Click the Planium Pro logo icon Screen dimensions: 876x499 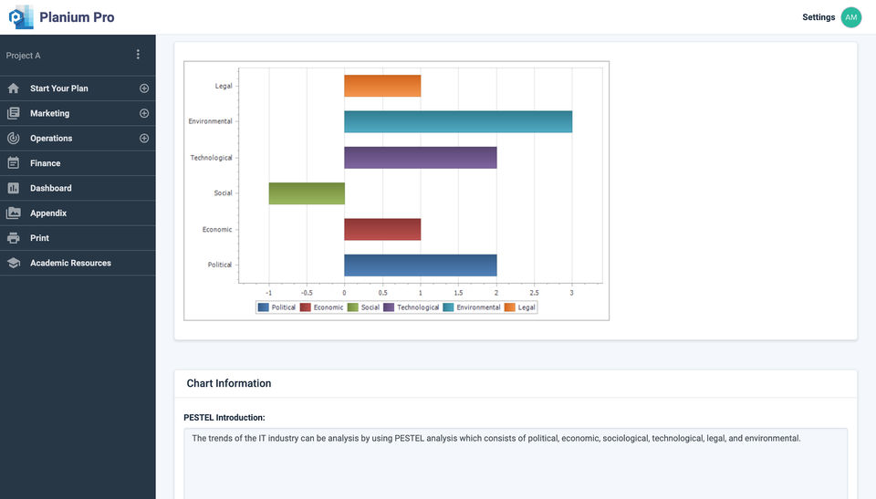21,17
